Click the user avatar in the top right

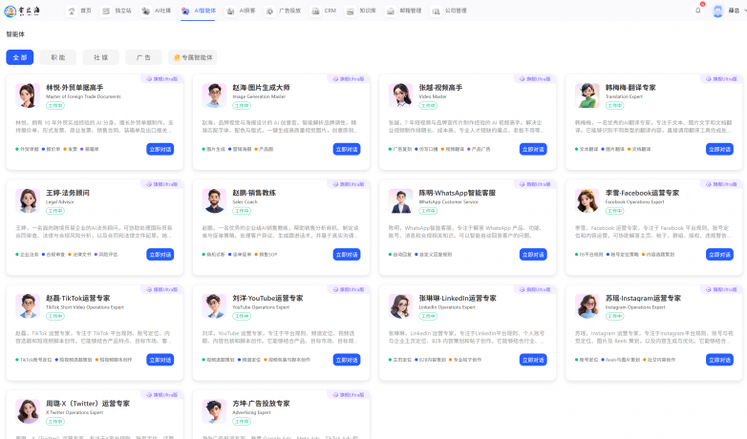pyautogui.click(x=717, y=10)
